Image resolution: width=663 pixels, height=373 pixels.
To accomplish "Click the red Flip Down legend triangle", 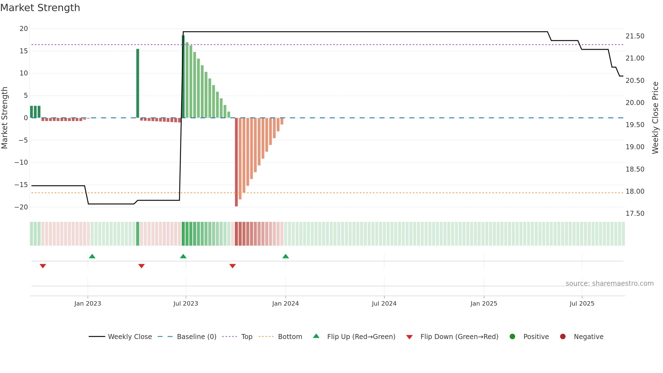I will point(409,337).
